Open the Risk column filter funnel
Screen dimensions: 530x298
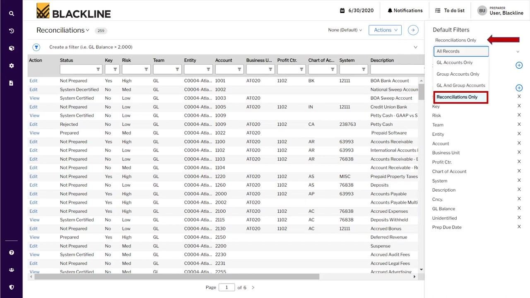tap(146, 69)
